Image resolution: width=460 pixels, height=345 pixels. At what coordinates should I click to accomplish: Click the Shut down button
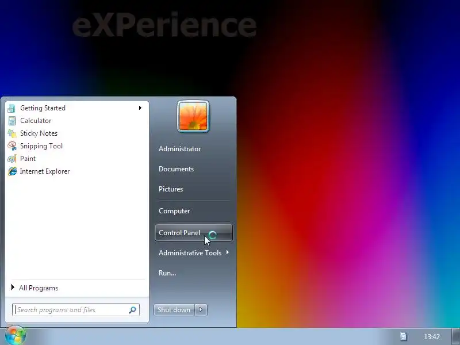click(174, 310)
